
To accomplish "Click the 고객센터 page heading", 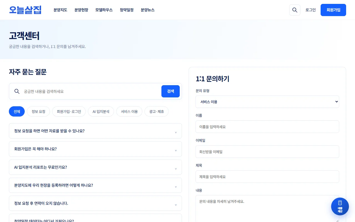I will click(24, 36).
